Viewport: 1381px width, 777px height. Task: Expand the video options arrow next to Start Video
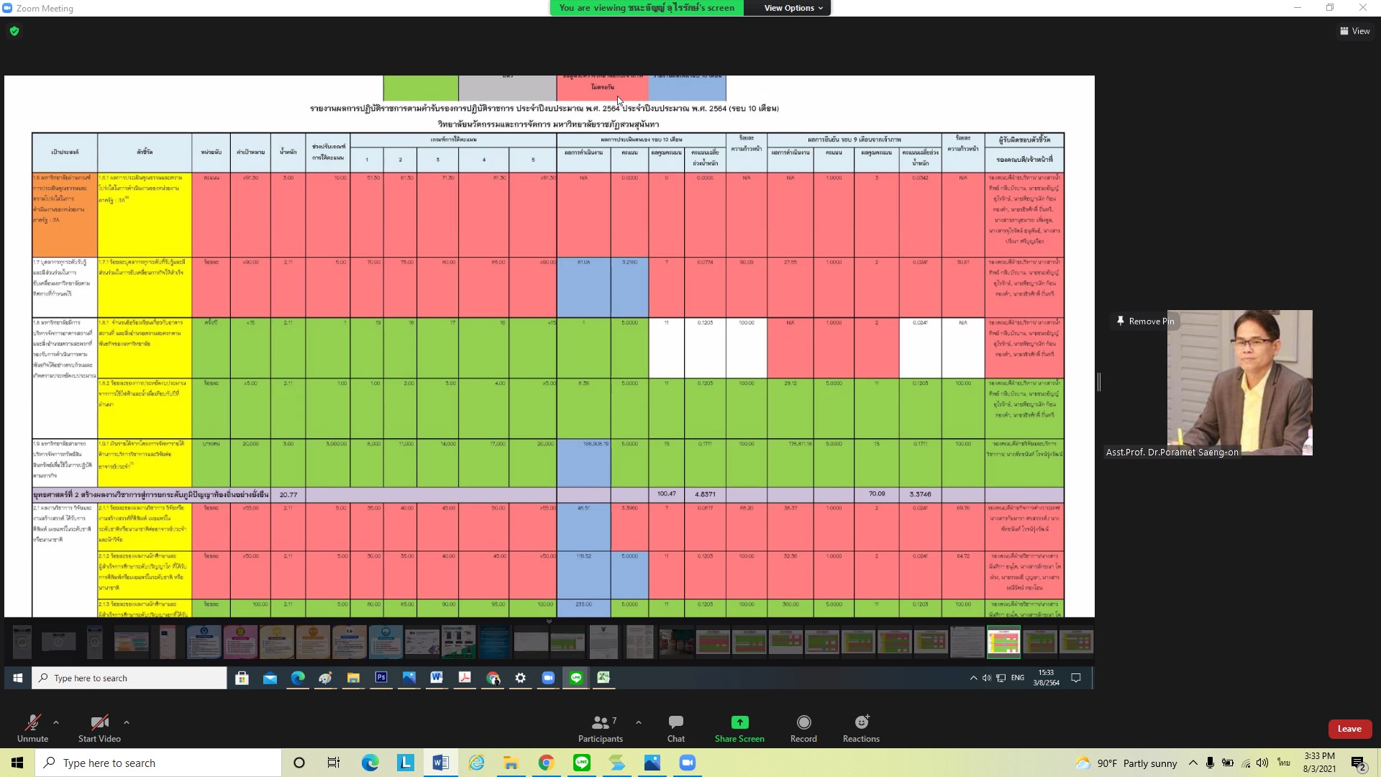coord(127,722)
